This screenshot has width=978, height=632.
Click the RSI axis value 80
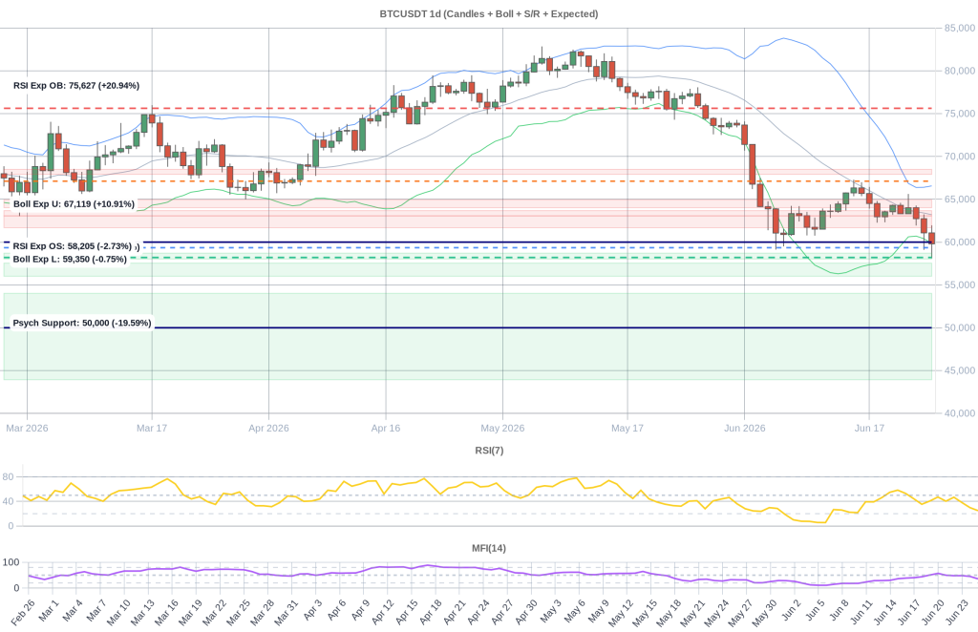[x=8, y=476]
